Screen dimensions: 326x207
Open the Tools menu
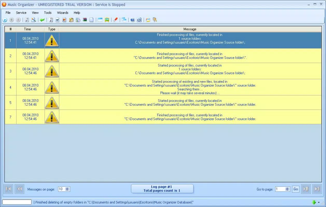click(x=48, y=13)
